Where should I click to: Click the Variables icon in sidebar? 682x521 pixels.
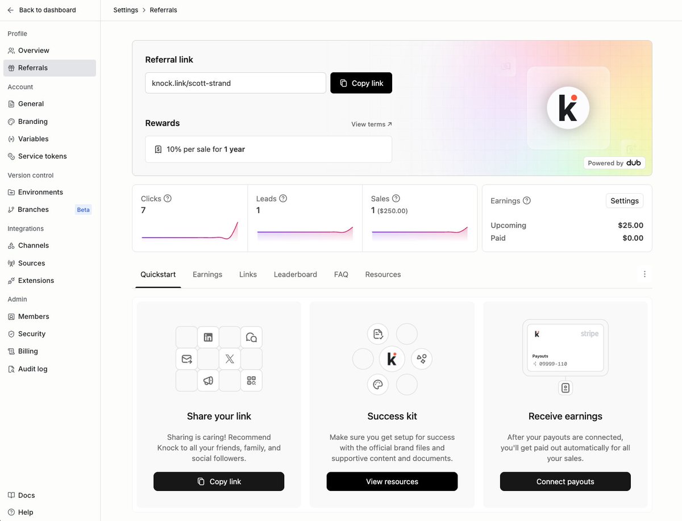click(x=11, y=139)
